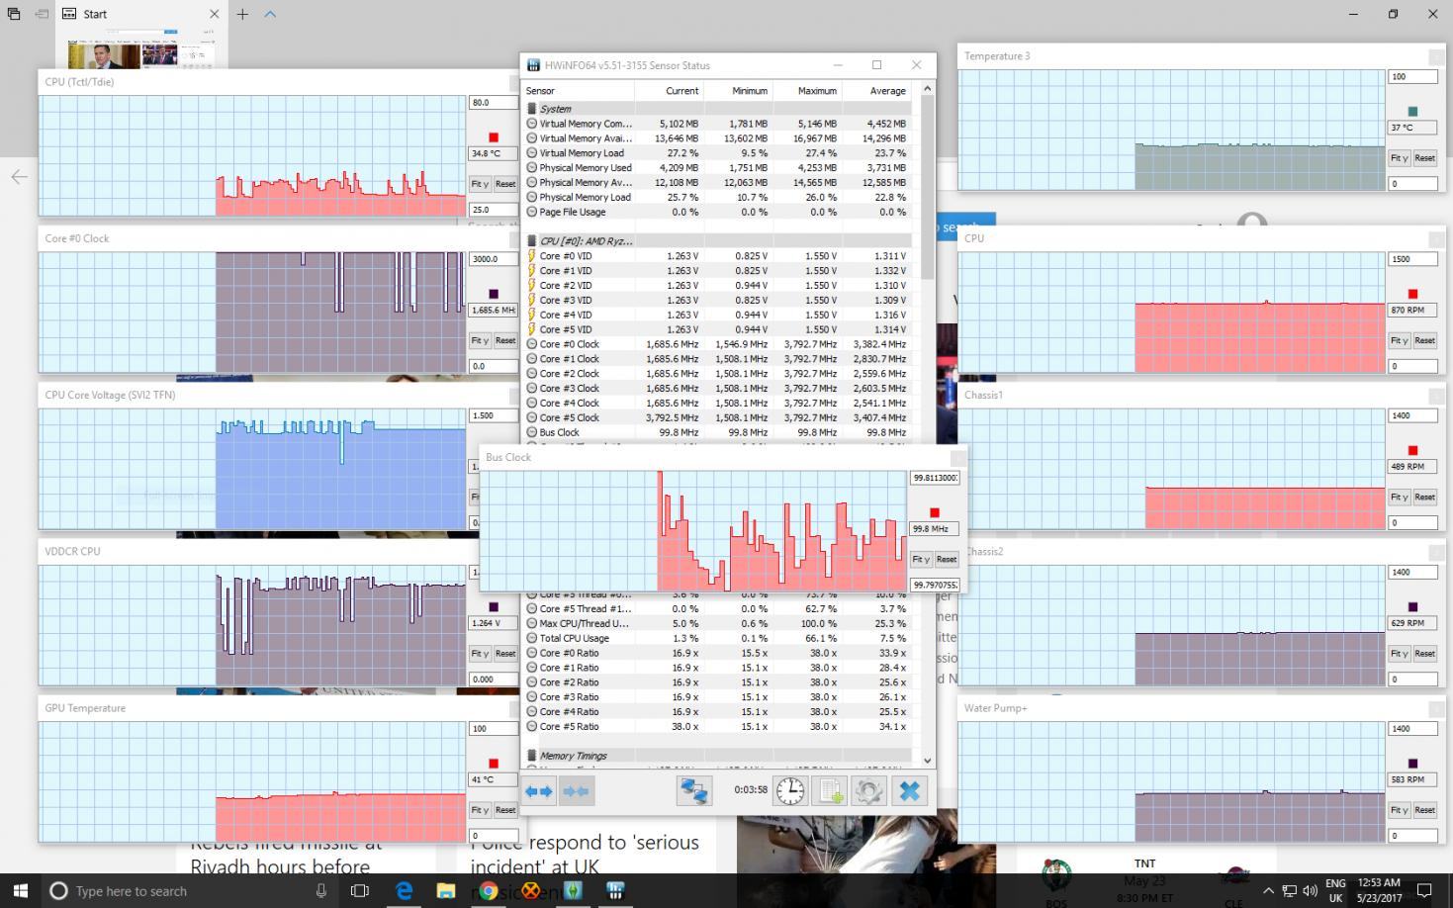1453x908 pixels.
Task: Click the Average column header
Action: point(876,90)
